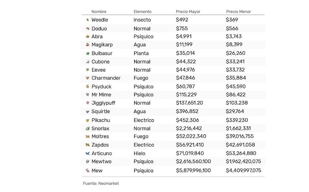Viewport: 309px width, 192px height.
Task: Select the Squirtle sprite icon
Action: click(x=88, y=112)
